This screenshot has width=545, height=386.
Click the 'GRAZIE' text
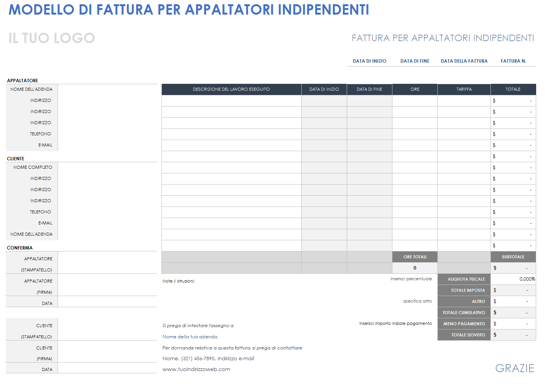(515, 368)
